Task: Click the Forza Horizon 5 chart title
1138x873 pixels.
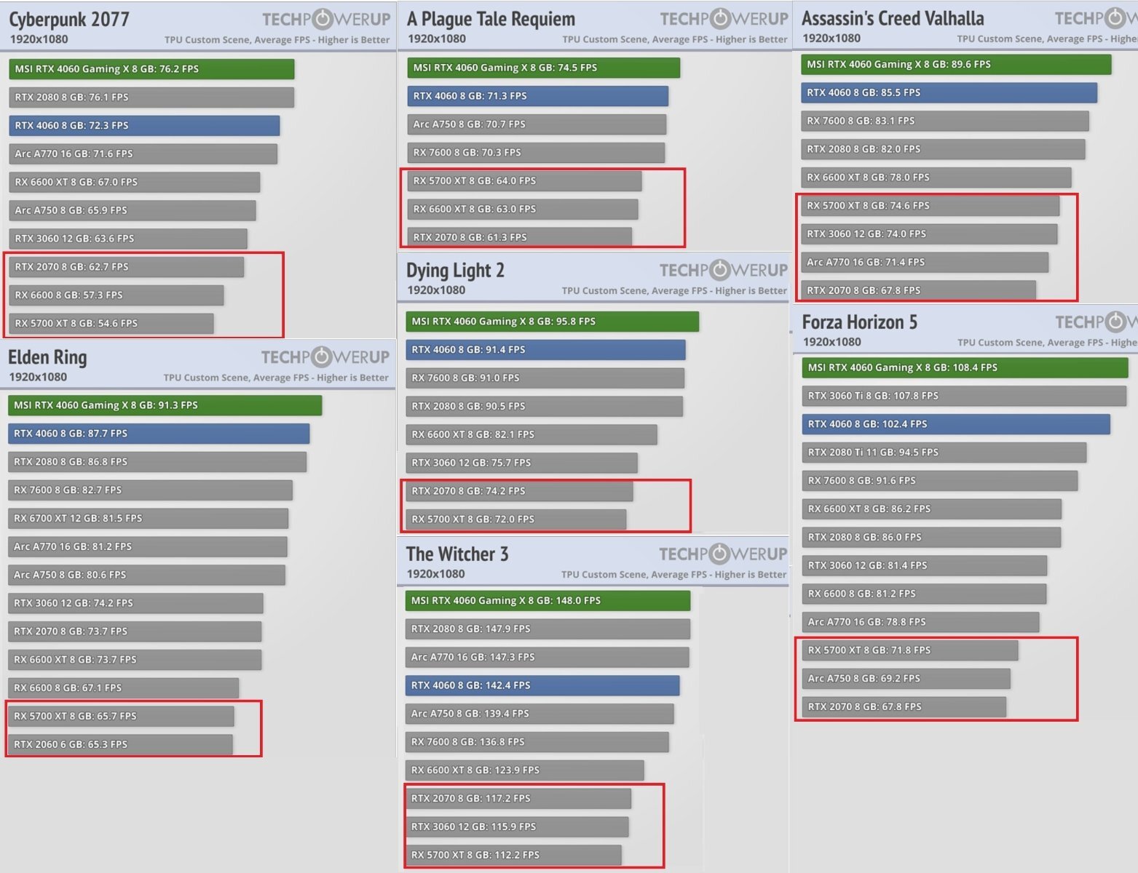Action: 859,322
